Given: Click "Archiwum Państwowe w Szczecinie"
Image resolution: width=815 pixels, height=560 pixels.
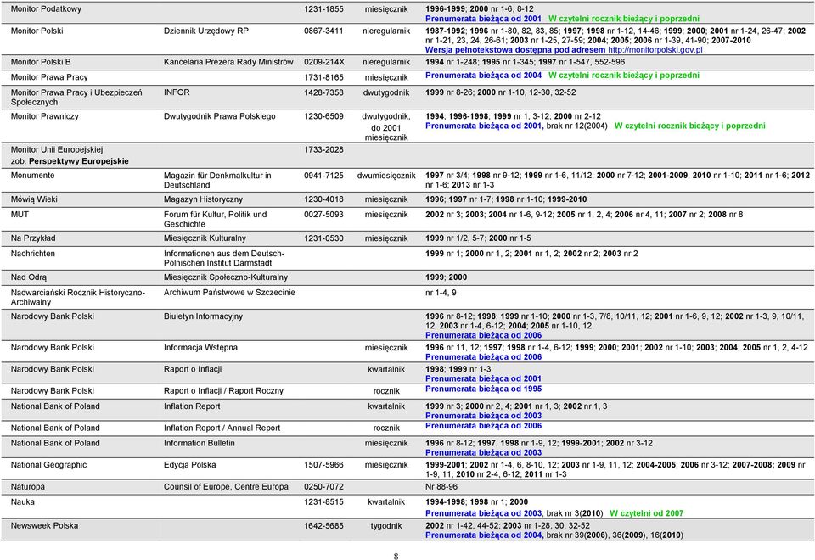Looking at the screenshot, I should point(229,293).
